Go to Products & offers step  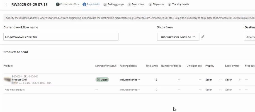coord(67,4)
